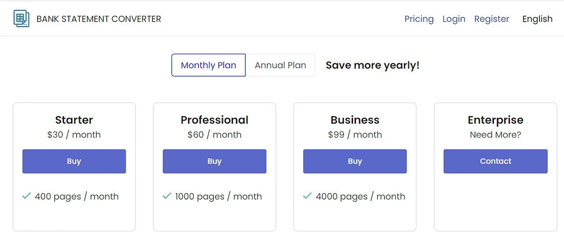Viewport: 564px width, 237px height.
Task: Click the checkmark beside 4000 pages / month
Action: pos(307,196)
